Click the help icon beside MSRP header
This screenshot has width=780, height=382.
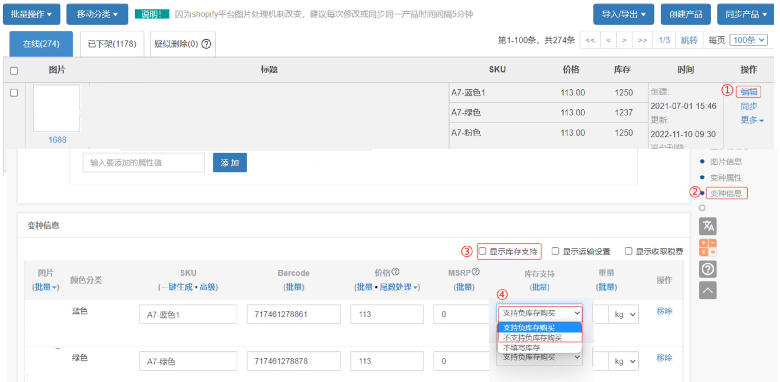[476, 272]
